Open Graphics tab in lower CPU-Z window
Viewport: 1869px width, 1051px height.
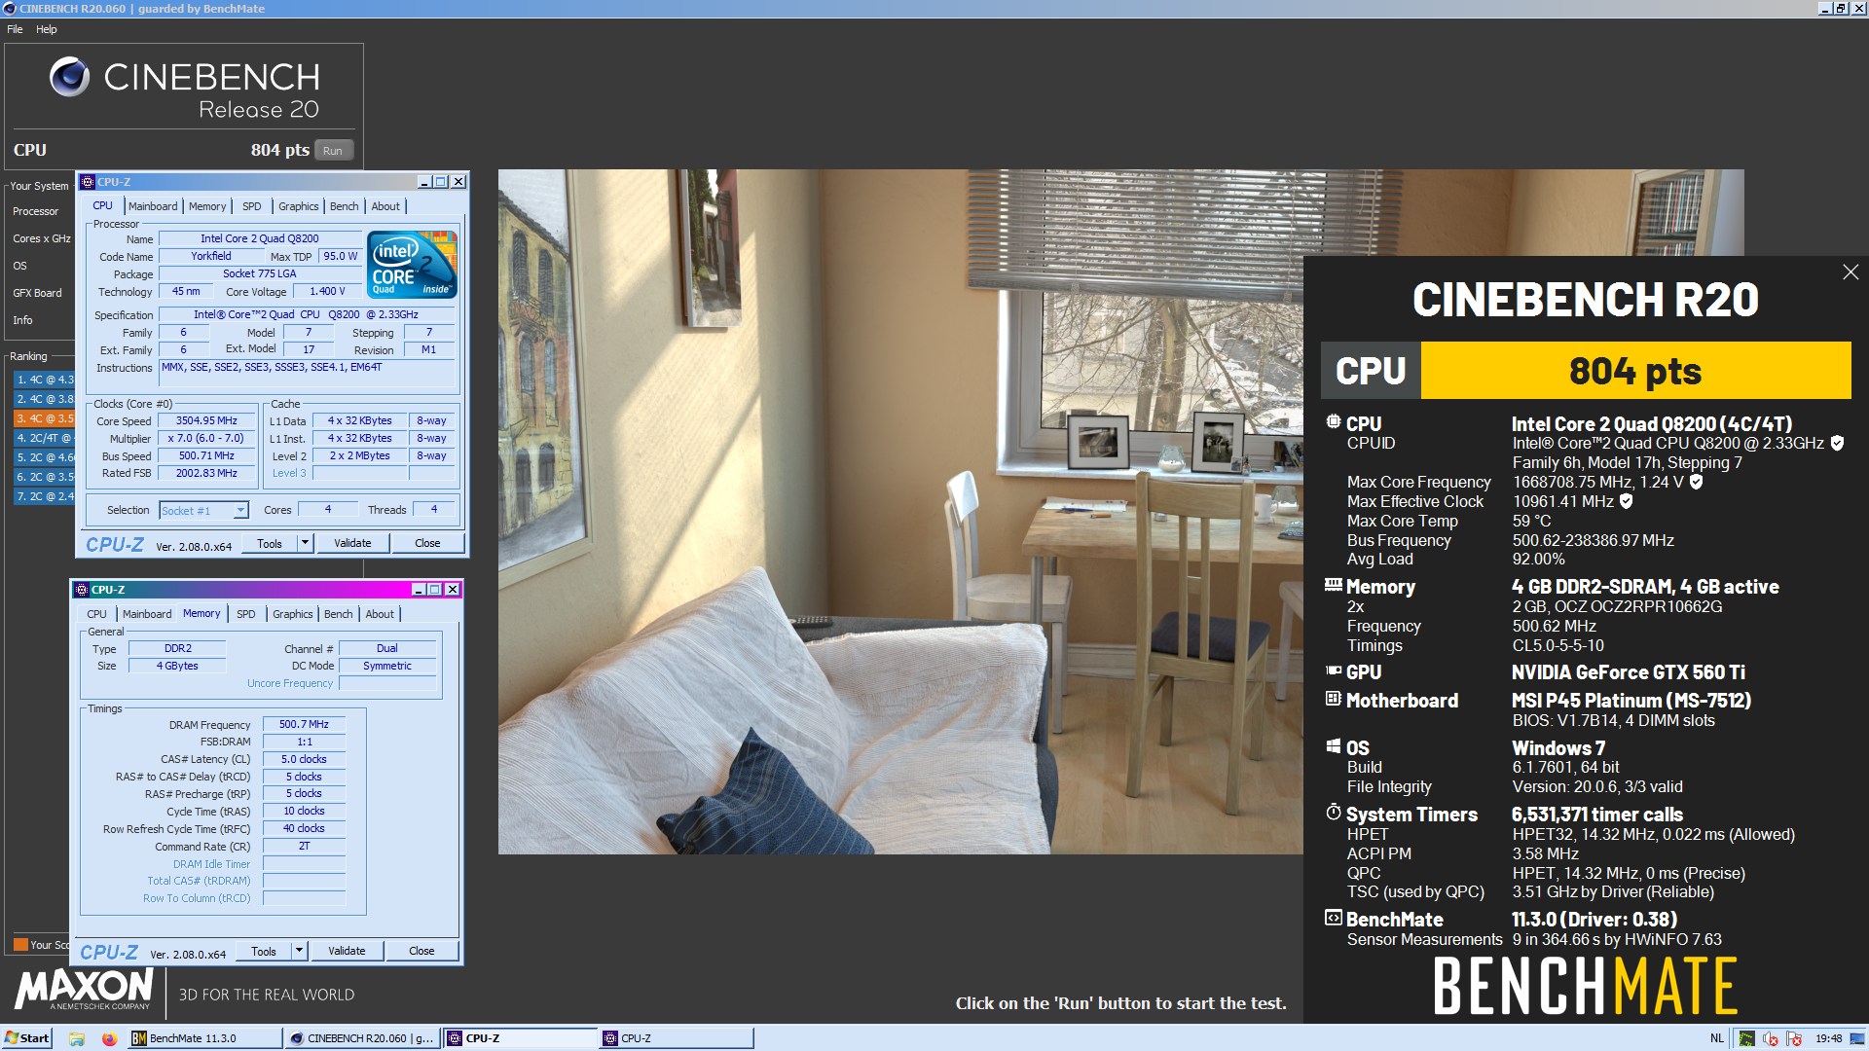point(293,614)
